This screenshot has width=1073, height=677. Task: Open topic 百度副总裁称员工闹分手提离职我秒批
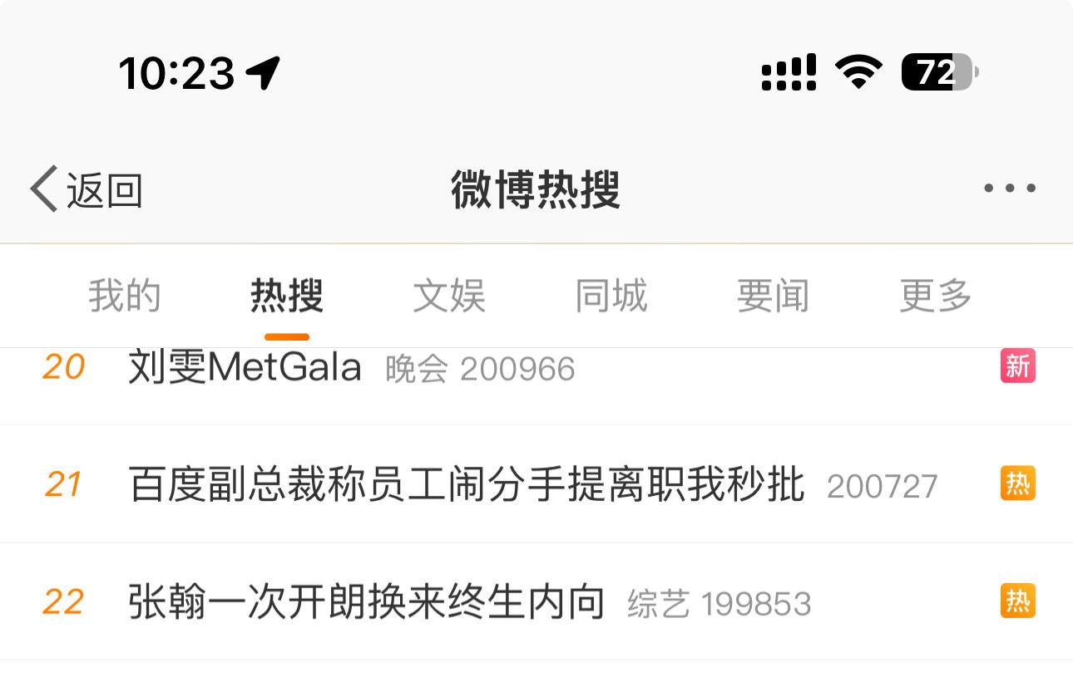click(x=467, y=485)
